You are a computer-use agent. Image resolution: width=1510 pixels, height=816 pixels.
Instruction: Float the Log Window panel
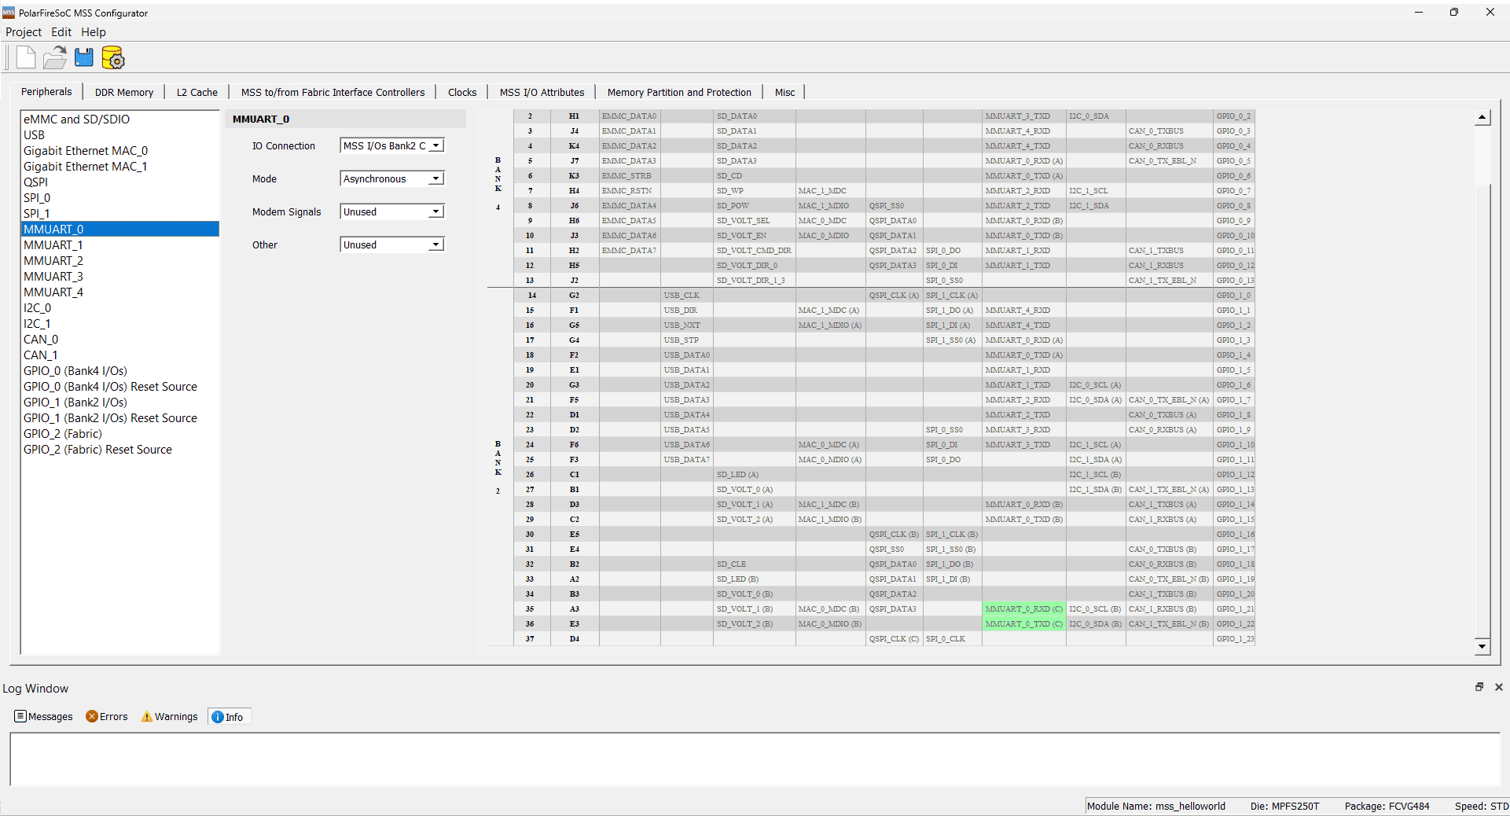(1479, 687)
